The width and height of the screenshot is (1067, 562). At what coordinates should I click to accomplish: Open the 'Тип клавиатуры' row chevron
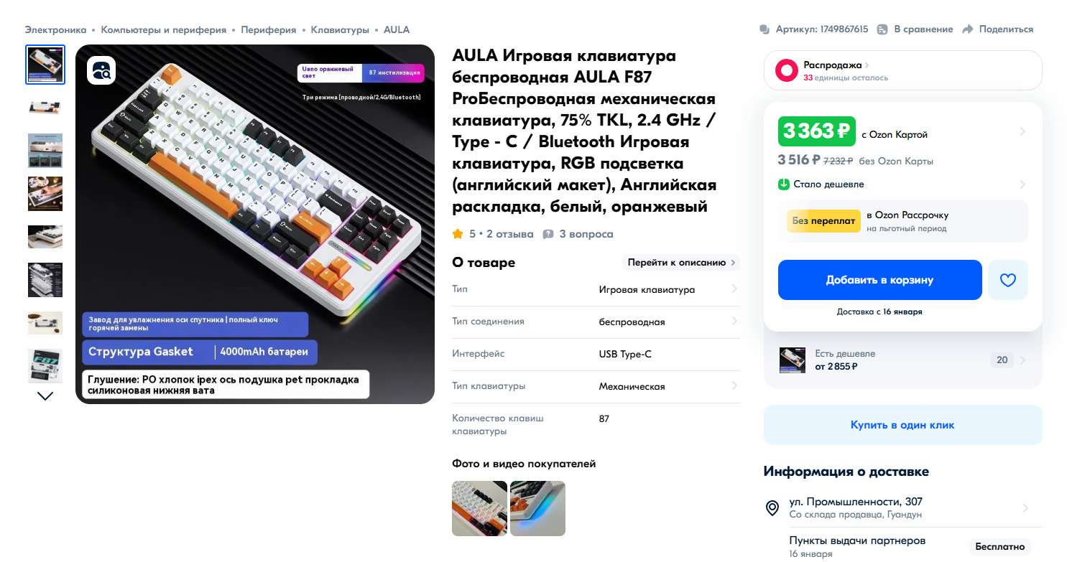click(734, 386)
